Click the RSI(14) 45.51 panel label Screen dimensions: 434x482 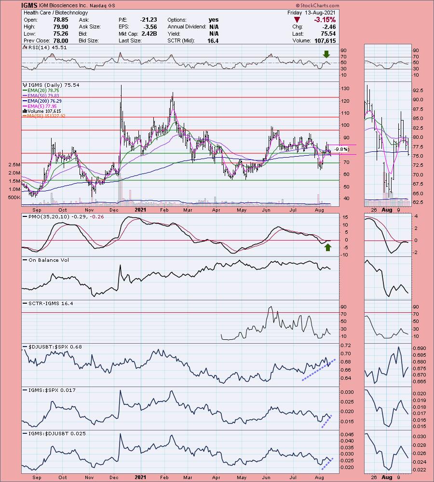click(x=47, y=47)
